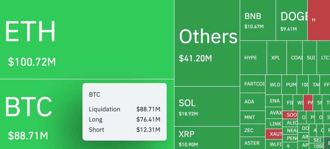This screenshot has height=149, width=330.
Task: Click the XPL tile
Action: tap(276, 58)
